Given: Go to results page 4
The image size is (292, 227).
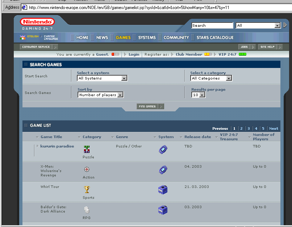Looking at the screenshot, I should pyautogui.click(x=256, y=129).
